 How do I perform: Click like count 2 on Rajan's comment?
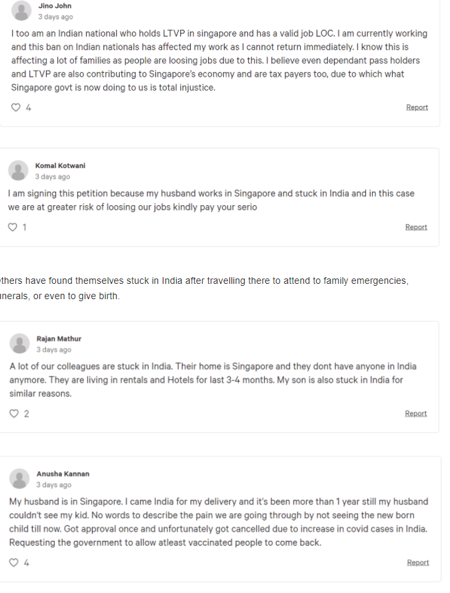[27, 414]
